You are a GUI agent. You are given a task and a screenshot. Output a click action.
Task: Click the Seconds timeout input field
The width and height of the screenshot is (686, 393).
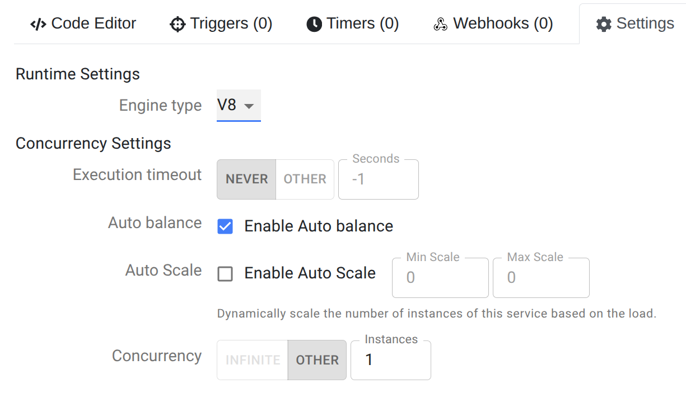pyautogui.click(x=379, y=179)
